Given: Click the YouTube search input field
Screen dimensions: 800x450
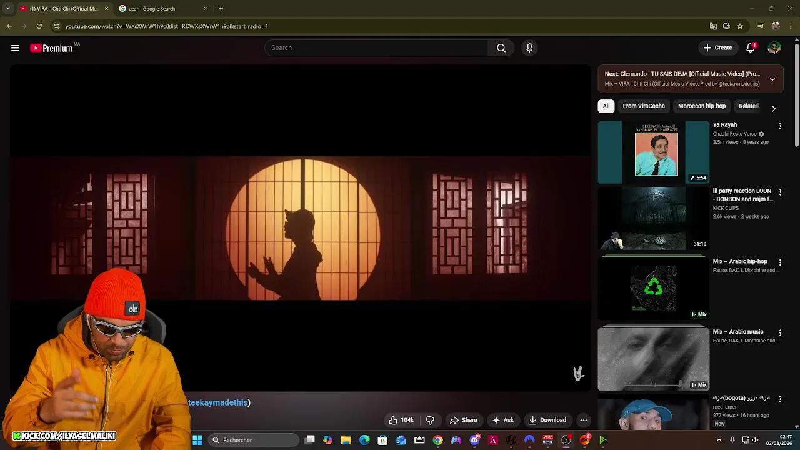Looking at the screenshot, I should tap(376, 48).
